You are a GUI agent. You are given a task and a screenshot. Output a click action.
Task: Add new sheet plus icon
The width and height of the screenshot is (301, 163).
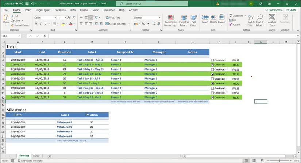tap(49, 156)
